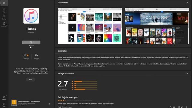
Task: Click the 4-star rating bar
Action: pyautogui.click(x=86, y=83)
